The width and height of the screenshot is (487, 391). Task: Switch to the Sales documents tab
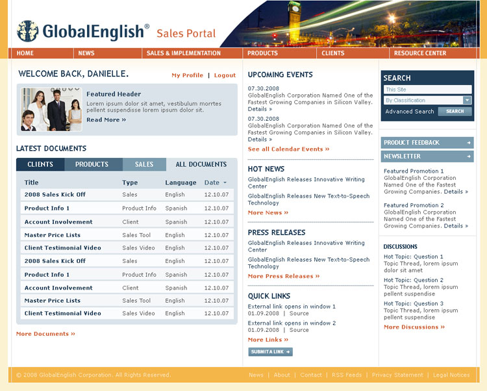[144, 164]
